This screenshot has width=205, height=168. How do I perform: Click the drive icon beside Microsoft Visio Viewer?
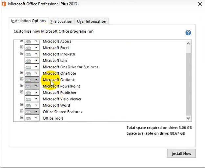click(29, 99)
